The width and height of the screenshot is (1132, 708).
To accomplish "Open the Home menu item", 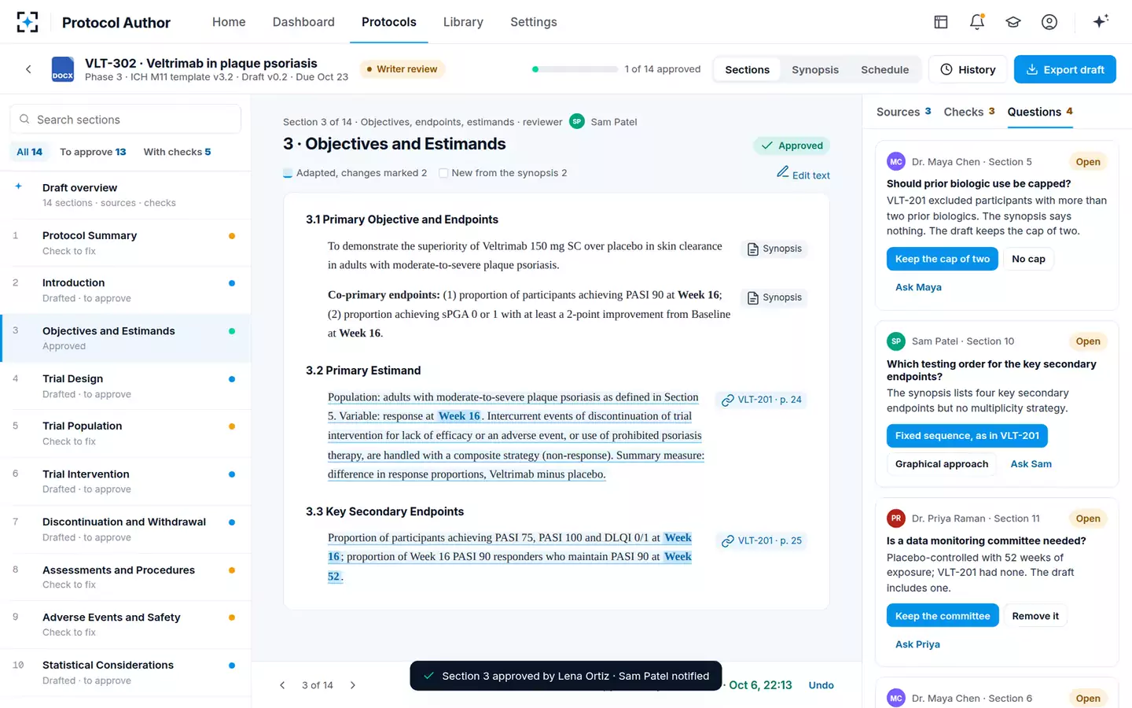I will [x=229, y=22].
